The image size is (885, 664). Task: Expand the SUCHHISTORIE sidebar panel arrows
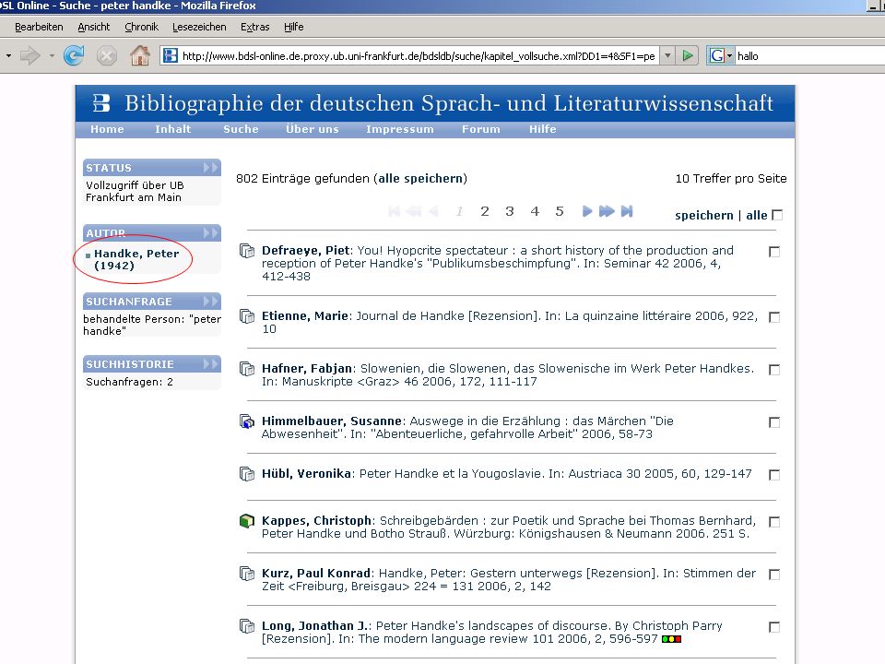pyautogui.click(x=210, y=364)
